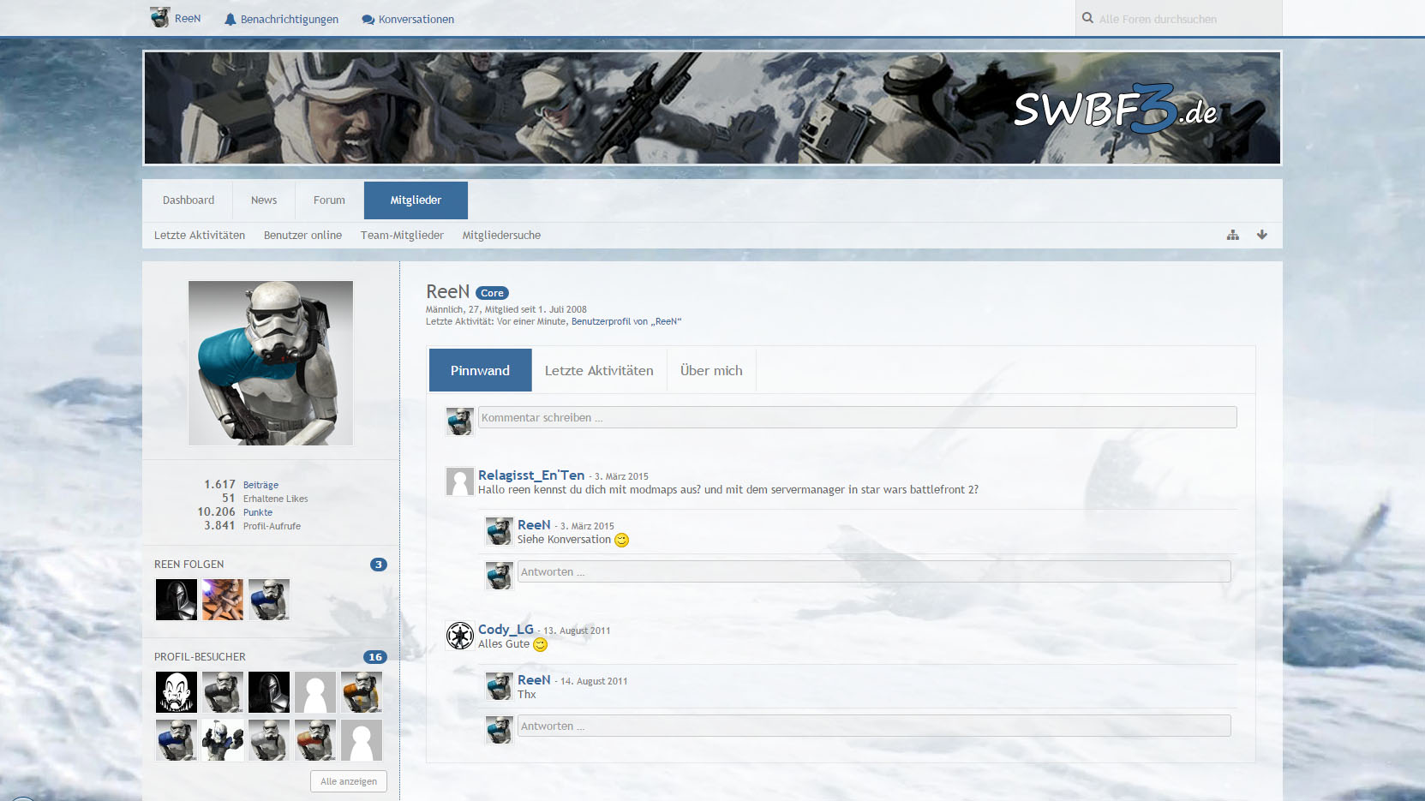Click the REEN FOLGEN count badge 3
This screenshot has width=1425, height=801.
pos(378,565)
